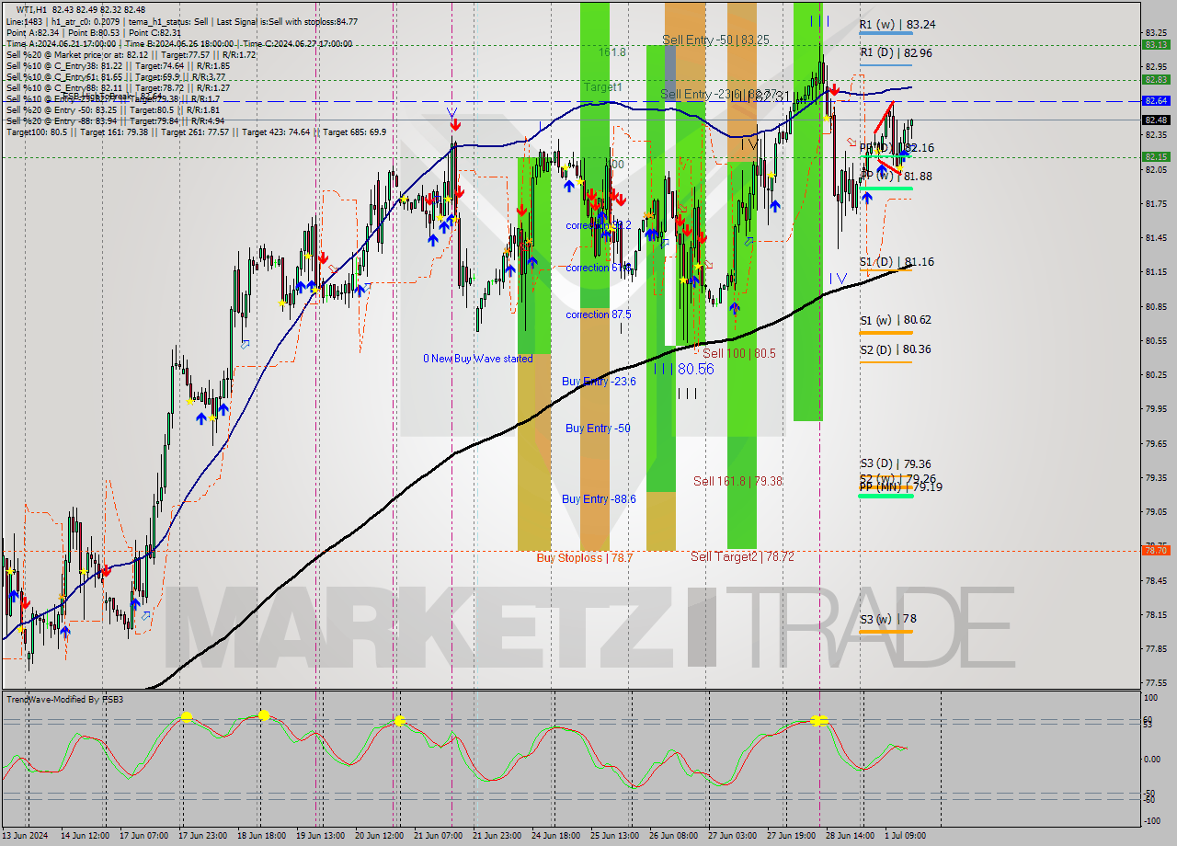The image size is (1177, 846).
Task: Click the '24 Jun 18:00' time label
Action: click(x=554, y=836)
